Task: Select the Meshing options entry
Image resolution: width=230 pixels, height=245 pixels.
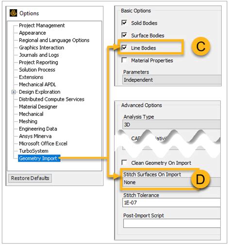Action: [28, 121]
